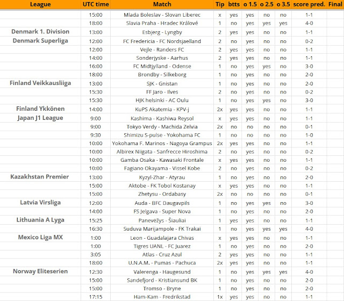344x301 pixels.
Task: Click the Tokyo Verdy - Machida Zelvia match
Action: point(162,127)
